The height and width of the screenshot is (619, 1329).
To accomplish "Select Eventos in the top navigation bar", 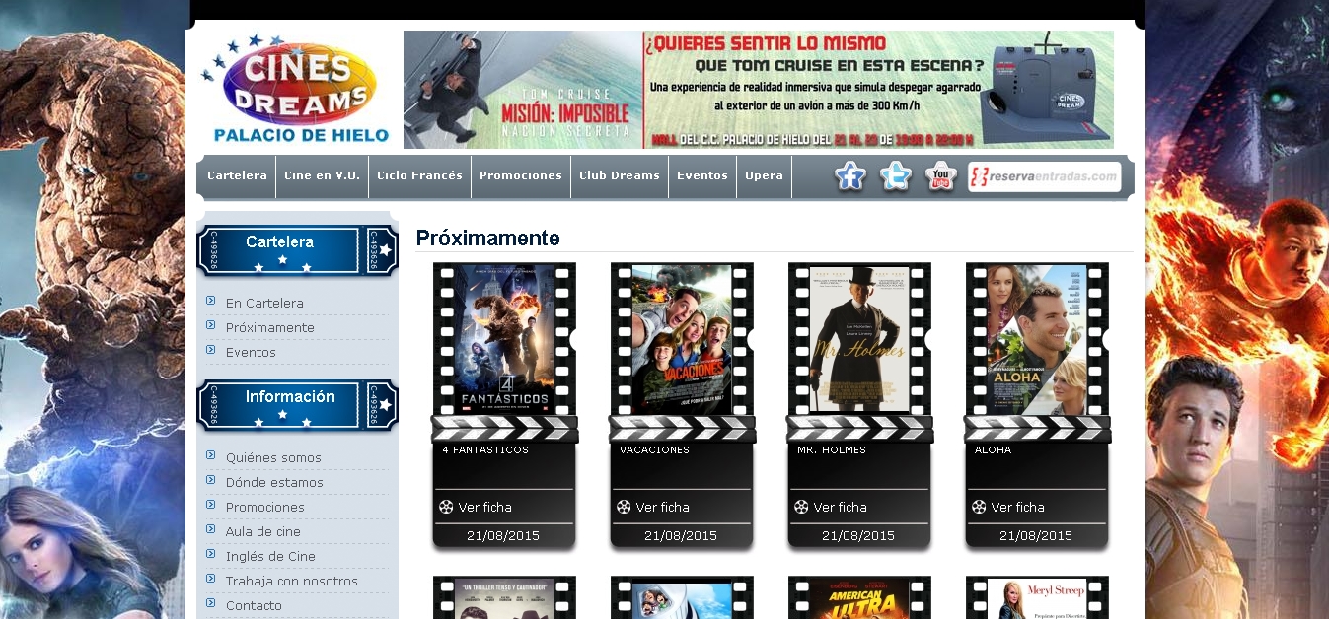I will [x=702, y=175].
